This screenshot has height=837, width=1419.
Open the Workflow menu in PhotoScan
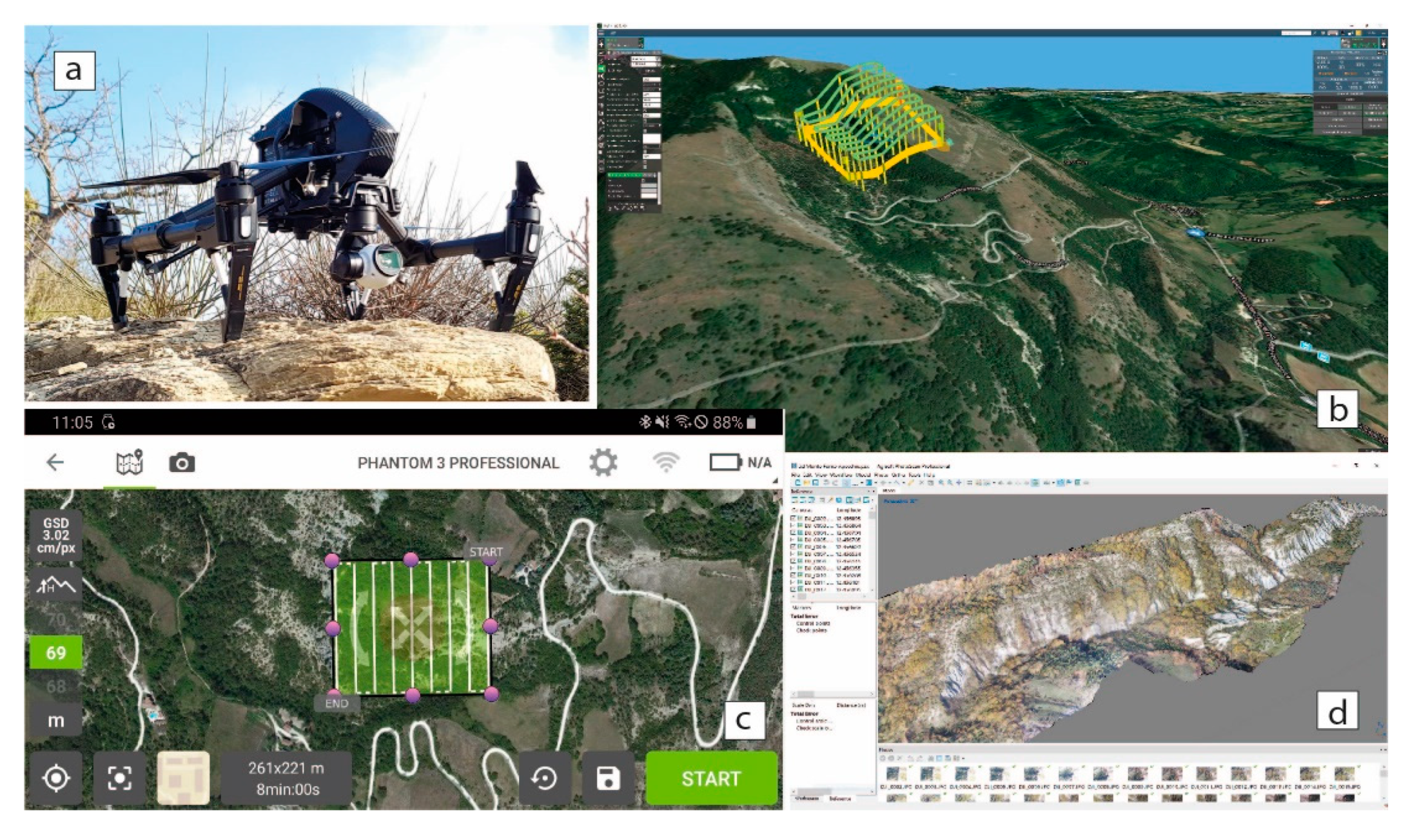click(x=842, y=476)
